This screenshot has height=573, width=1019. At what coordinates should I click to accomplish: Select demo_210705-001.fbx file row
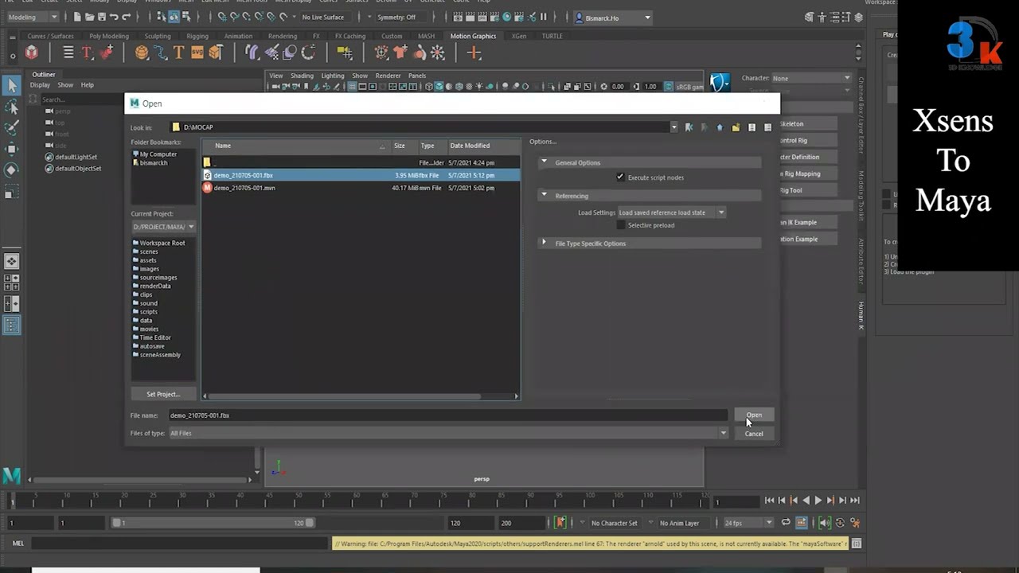coord(361,175)
